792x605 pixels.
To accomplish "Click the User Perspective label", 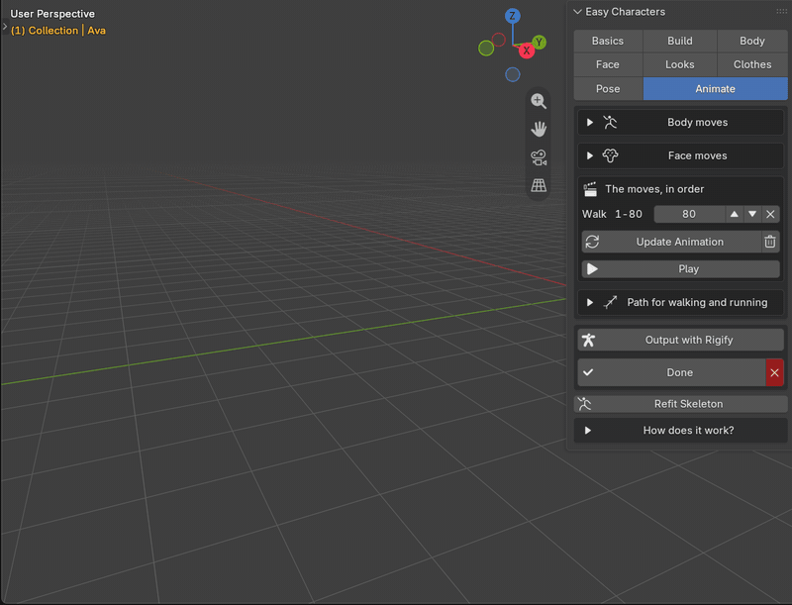I will click(52, 14).
